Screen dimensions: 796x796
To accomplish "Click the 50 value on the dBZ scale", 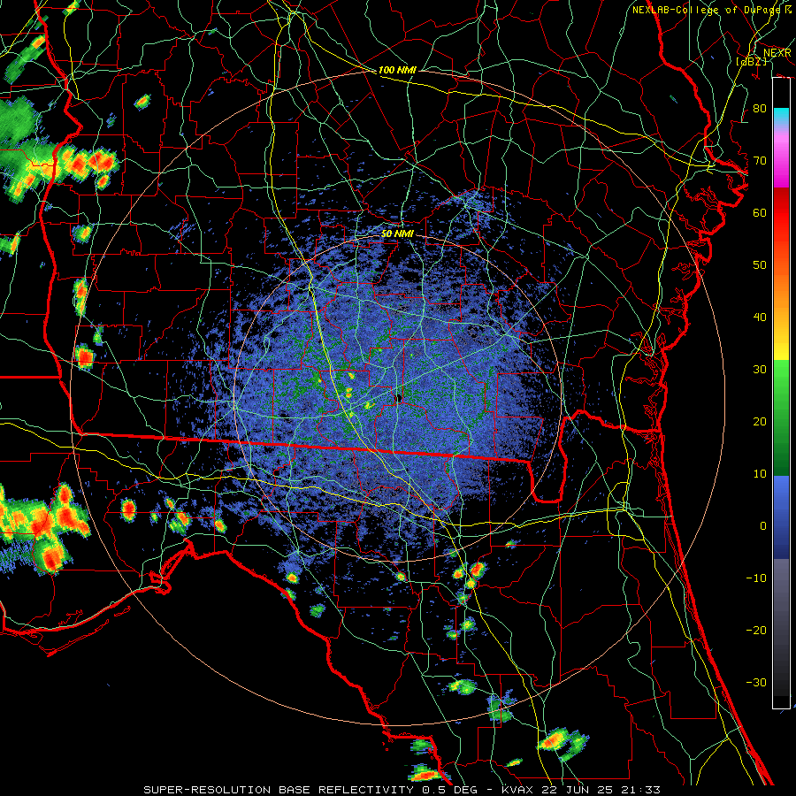I will [760, 265].
